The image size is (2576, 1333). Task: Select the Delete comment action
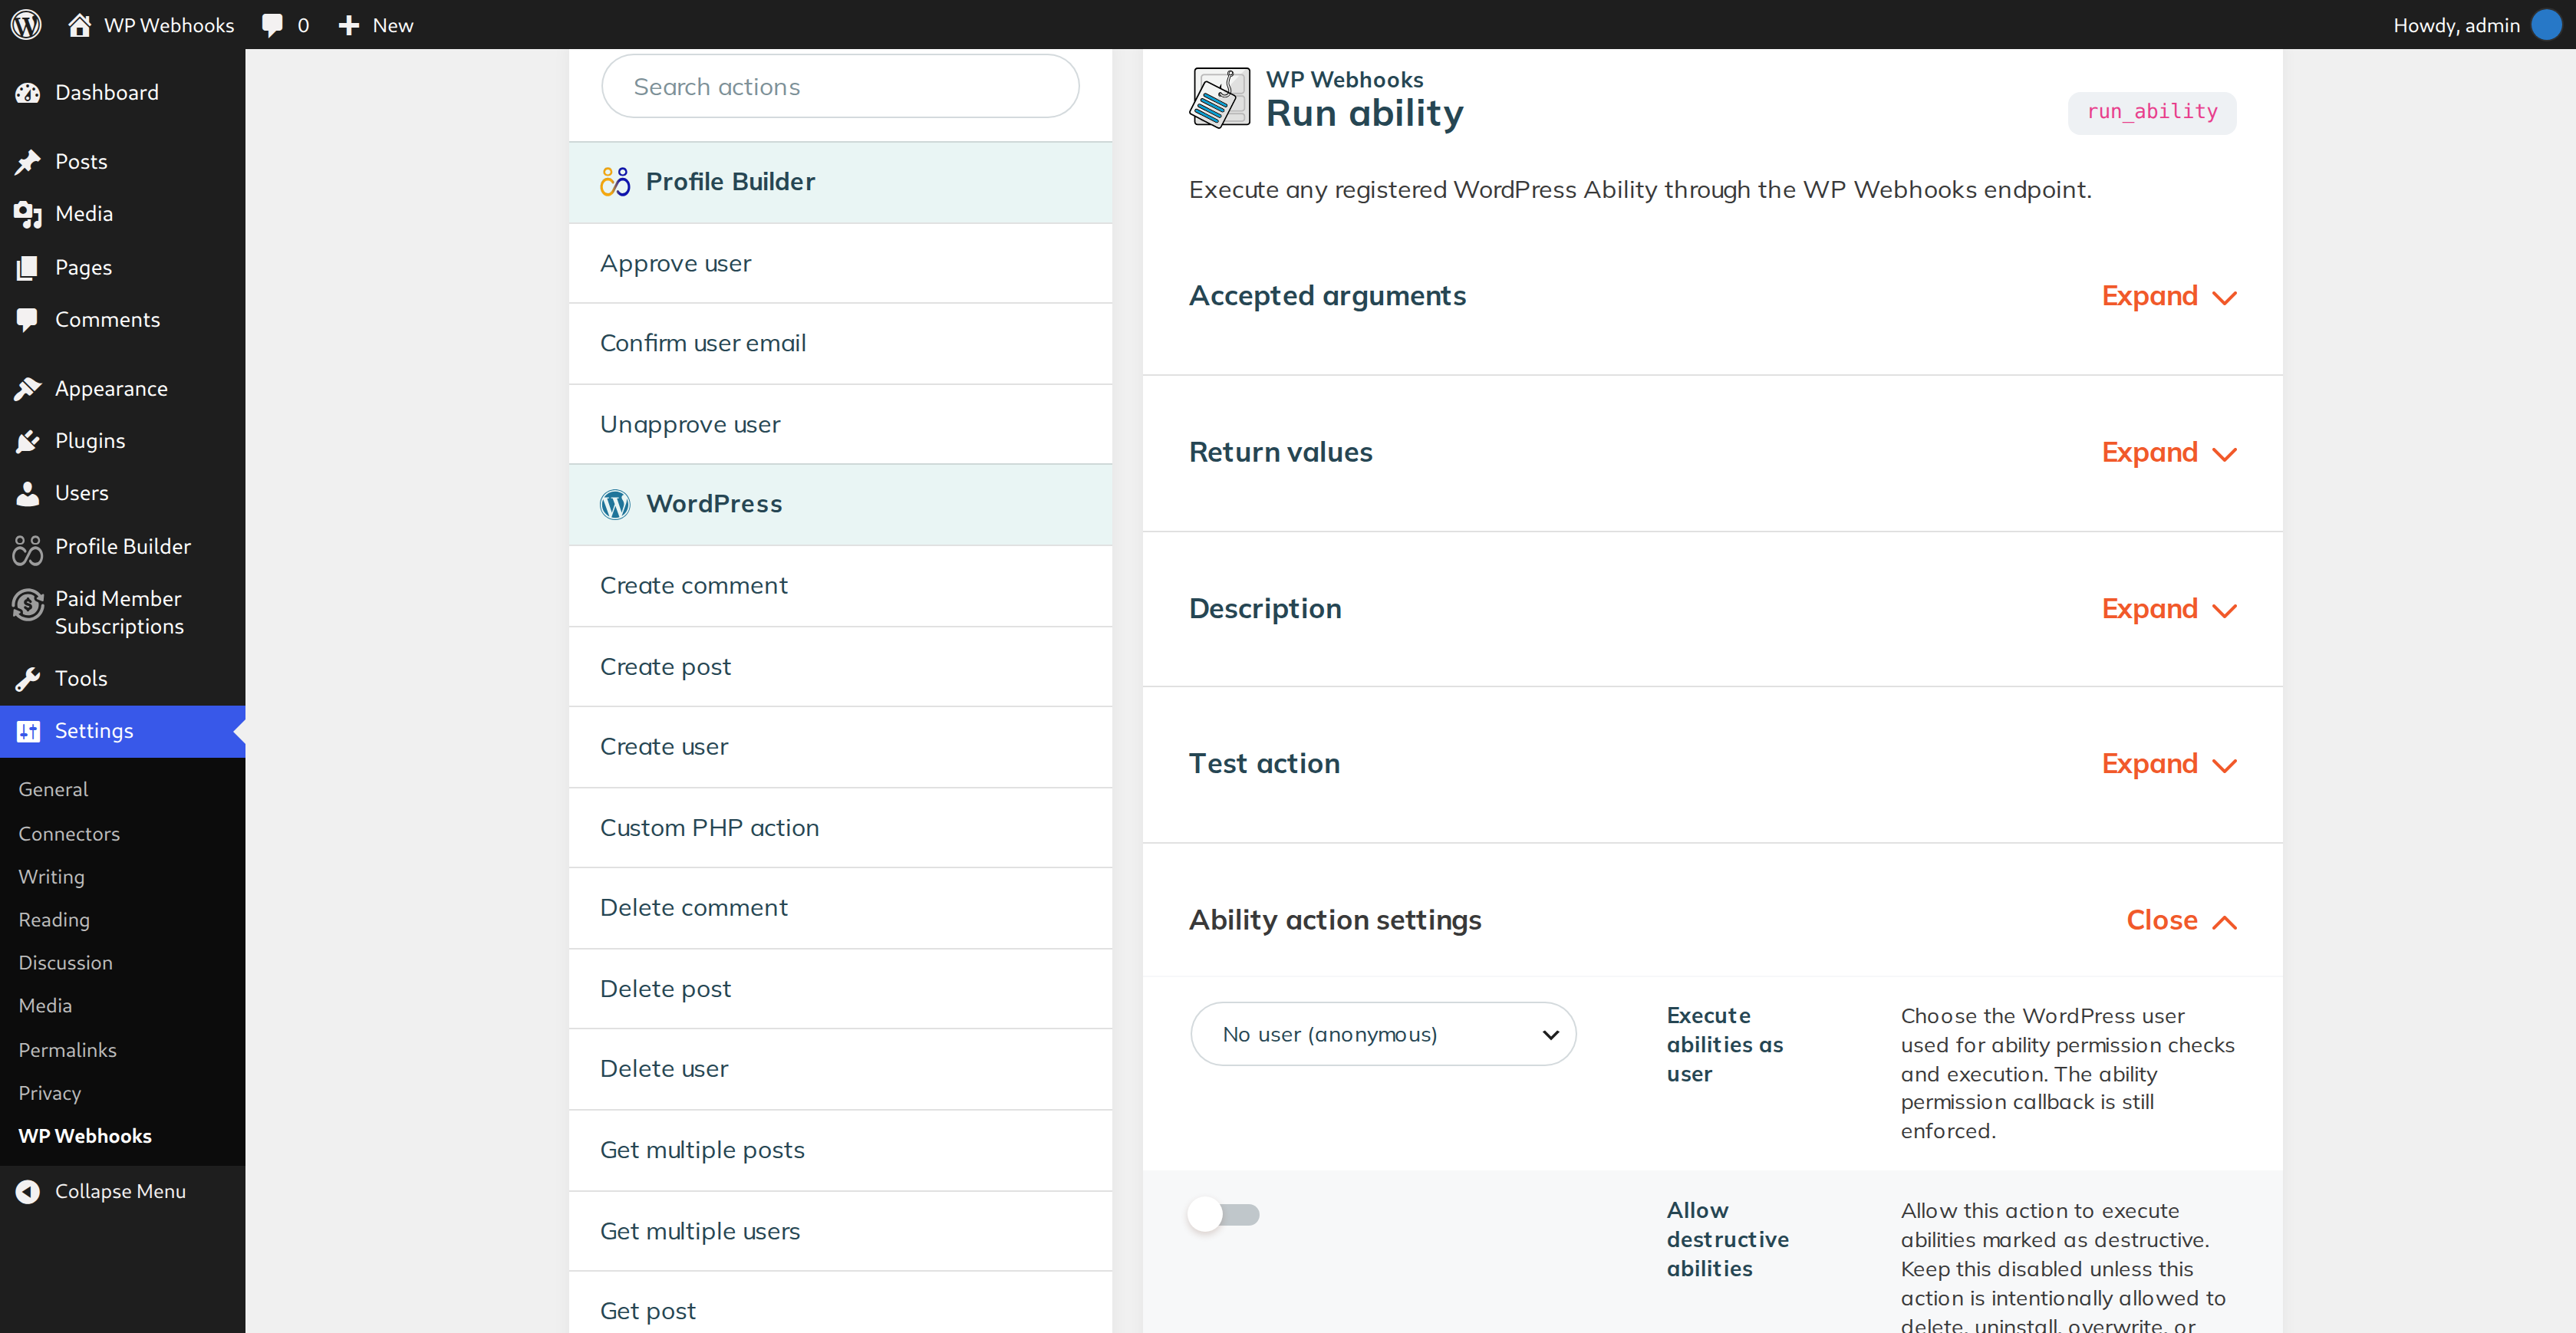840,907
